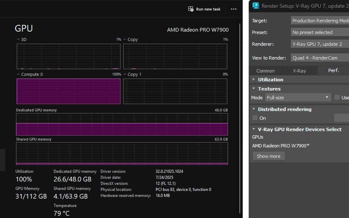The width and height of the screenshot is (349, 218).
Task: Open the Renderer dropdown showing V-Ray GPU 7
Action: coord(320,44)
